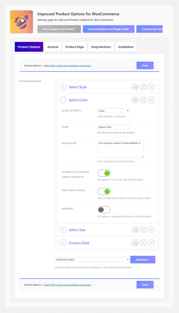Open style settings icon on Select Style row
Image resolution: width=179 pixels, height=313 pixels.
pyautogui.click(x=135, y=87)
